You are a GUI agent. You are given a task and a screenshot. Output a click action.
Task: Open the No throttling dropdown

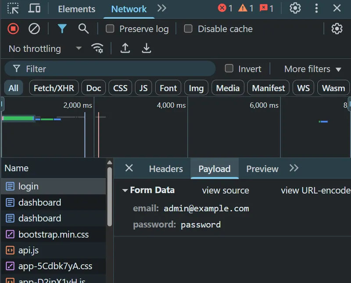click(x=45, y=49)
